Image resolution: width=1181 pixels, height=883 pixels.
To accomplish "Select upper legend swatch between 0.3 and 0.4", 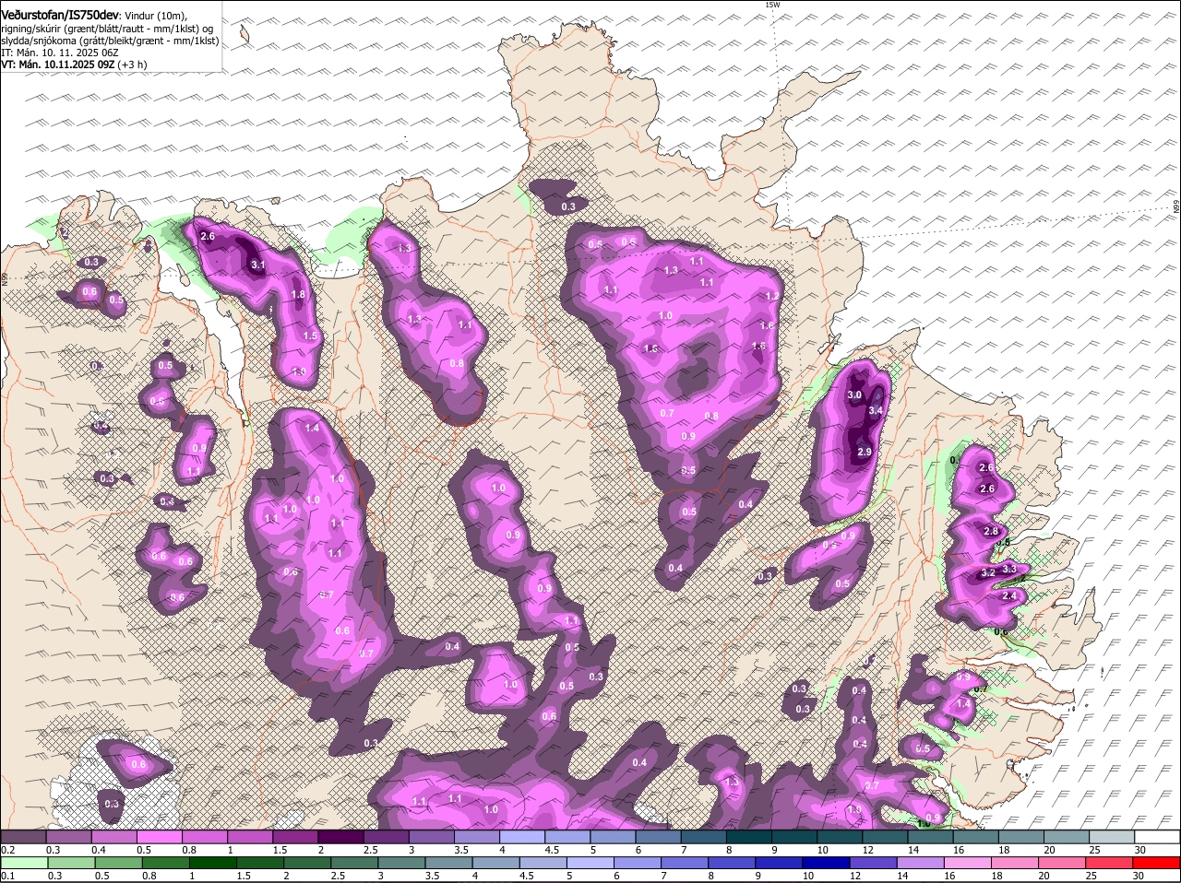I will tap(68, 836).
